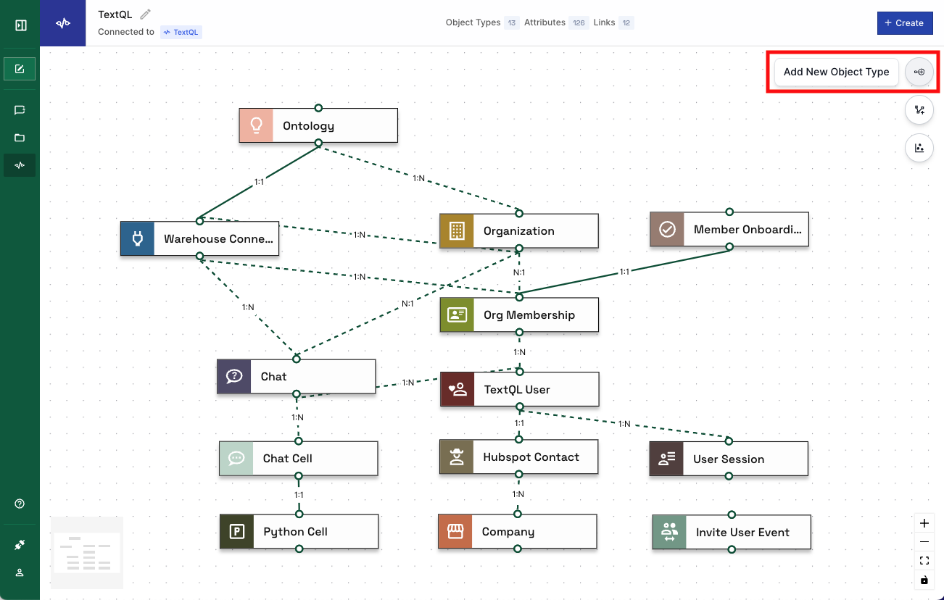Click the Create button

[904, 23]
